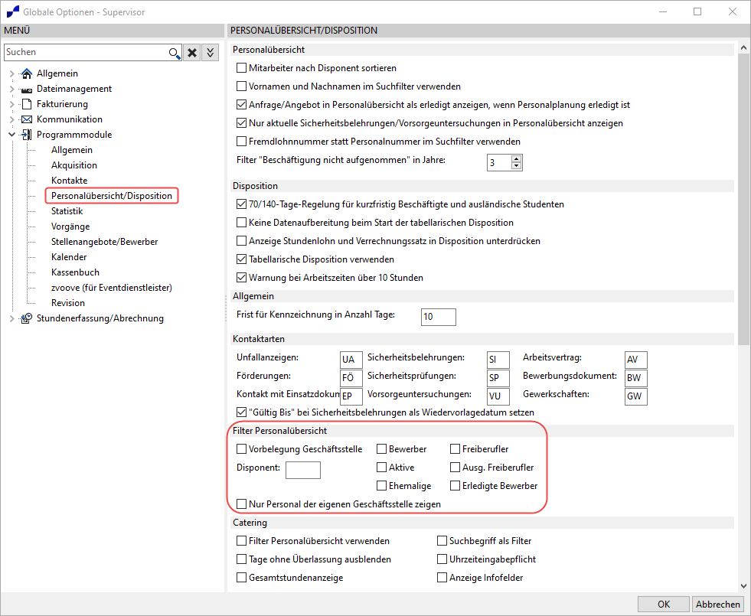The height and width of the screenshot is (616, 751).
Task: Select Akquisition in the menu tree
Action: pos(74,165)
